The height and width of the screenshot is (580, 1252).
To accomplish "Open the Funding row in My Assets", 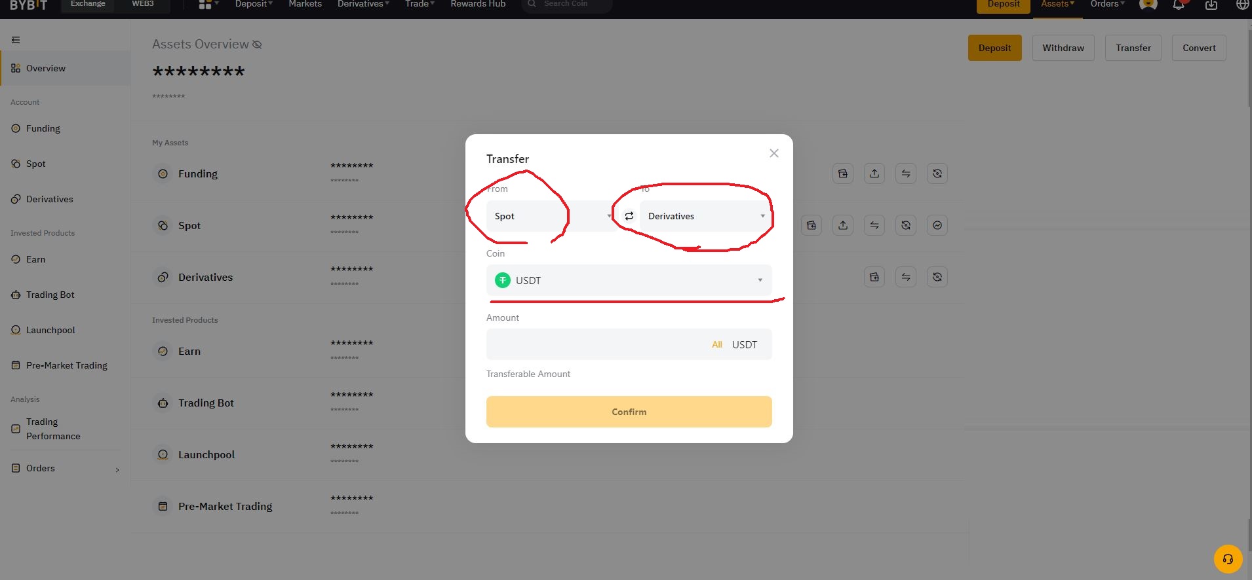I will 547,173.
